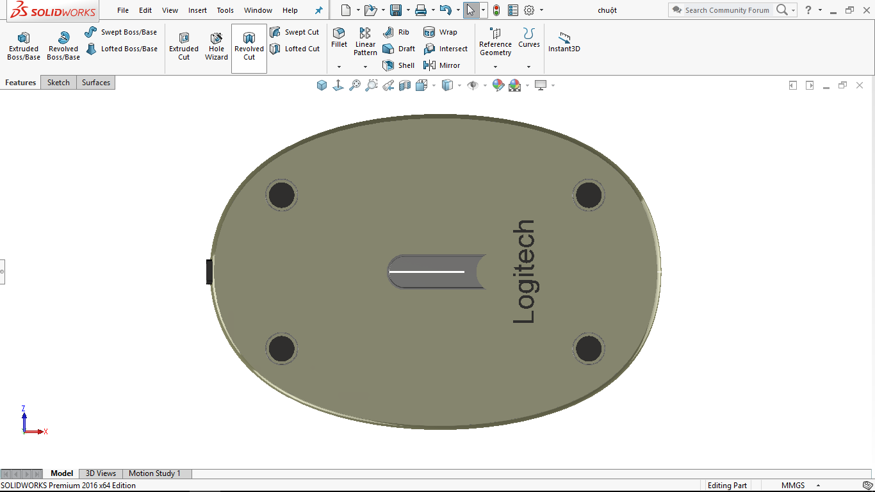This screenshot has height=492, width=875.
Task: Open the Curves tools
Action: coord(529,38)
